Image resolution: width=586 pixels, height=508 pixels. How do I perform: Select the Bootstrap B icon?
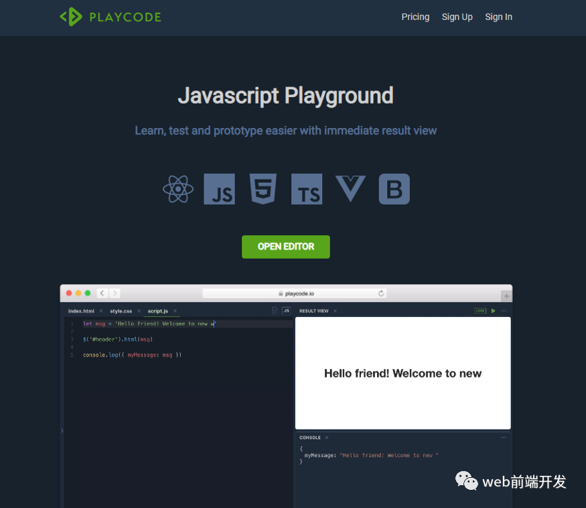[x=394, y=189]
